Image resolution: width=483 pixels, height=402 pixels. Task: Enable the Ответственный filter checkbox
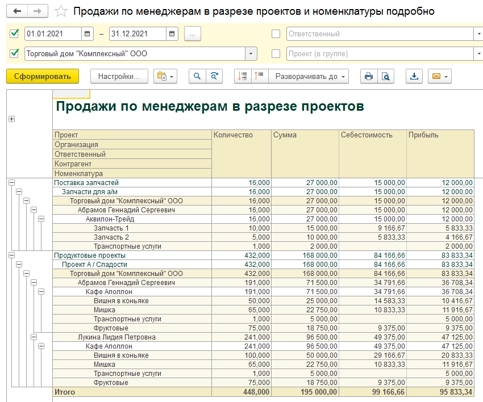[276, 33]
